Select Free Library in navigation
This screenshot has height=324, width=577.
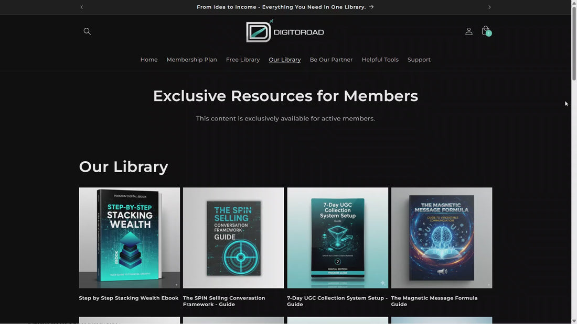243,60
